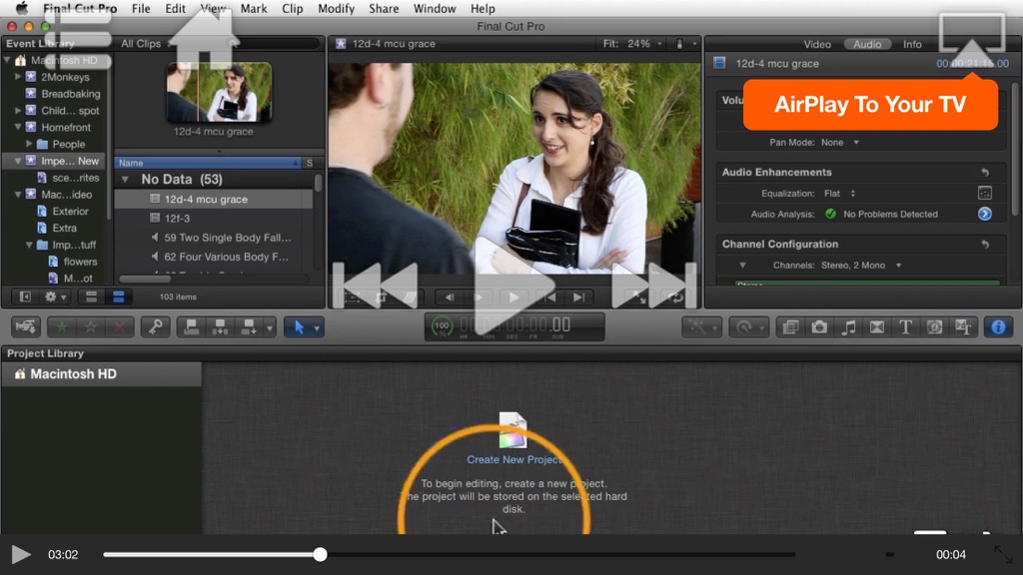Collapse the No Data (53) group

(125, 180)
